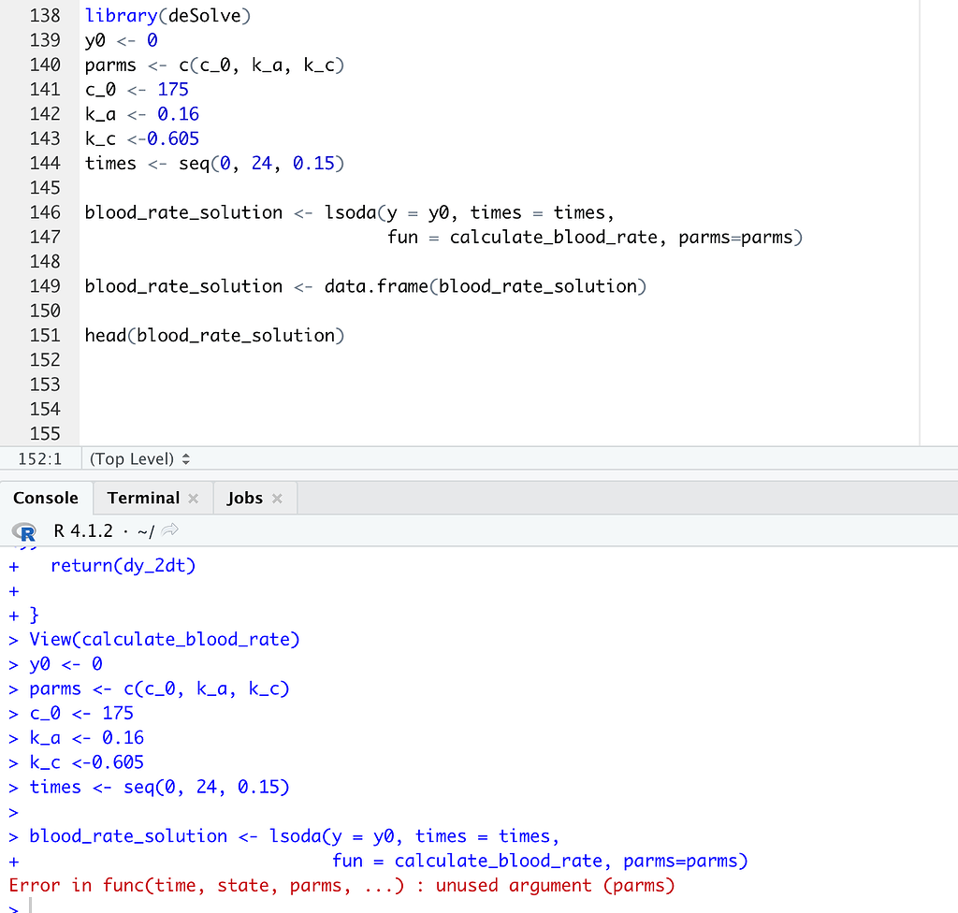Click library(deSolve) on line 138
The height and width of the screenshot is (913, 958).
(x=165, y=15)
